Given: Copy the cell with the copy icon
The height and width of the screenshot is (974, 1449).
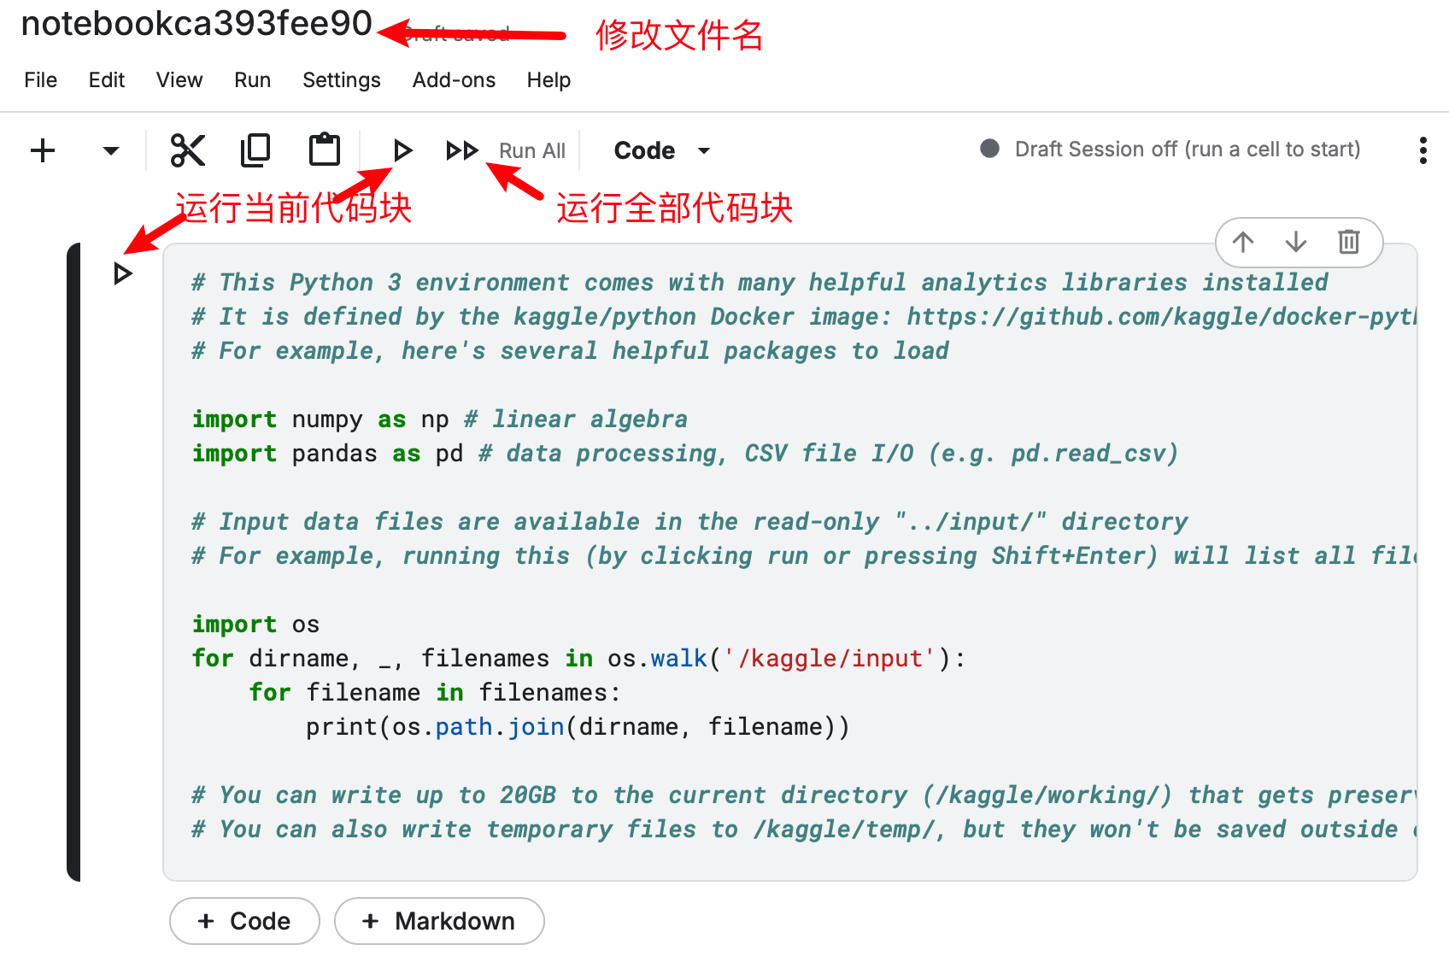Looking at the screenshot, I should (255, 150).
